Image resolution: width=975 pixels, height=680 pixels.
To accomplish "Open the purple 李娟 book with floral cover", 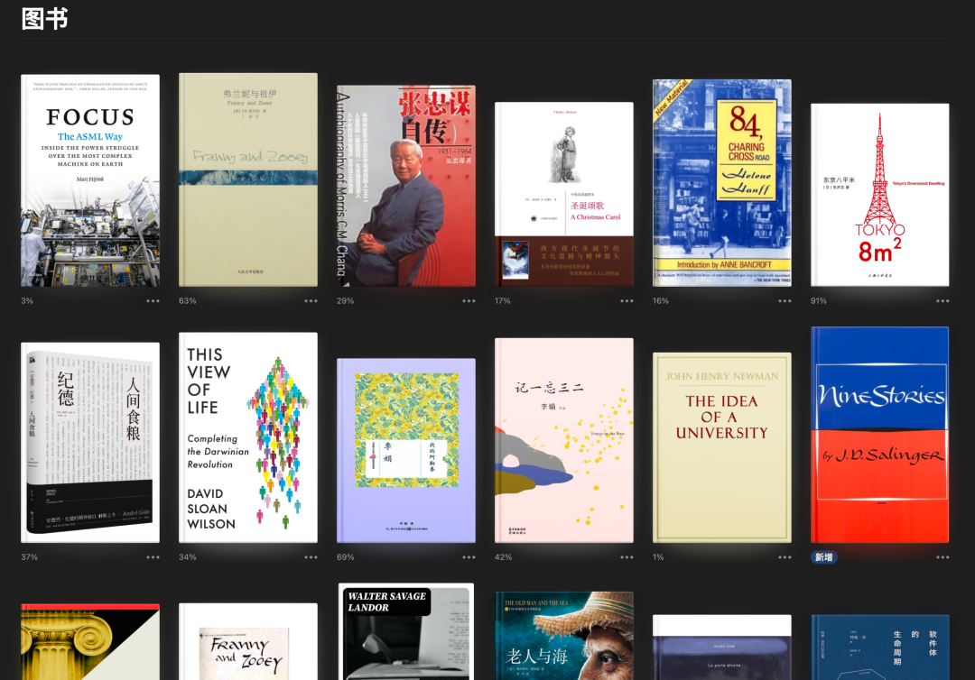I will (406, 451).
